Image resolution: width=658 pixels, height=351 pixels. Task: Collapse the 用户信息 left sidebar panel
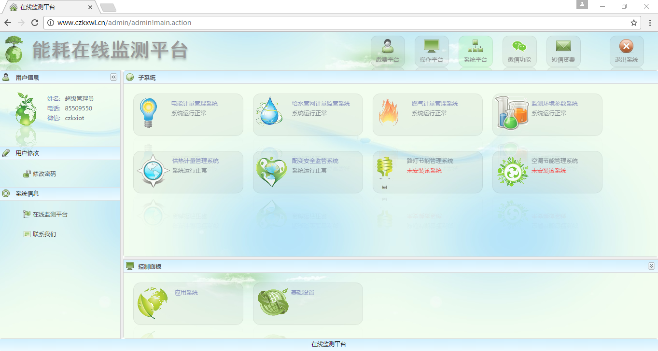[x=113, y=77]
